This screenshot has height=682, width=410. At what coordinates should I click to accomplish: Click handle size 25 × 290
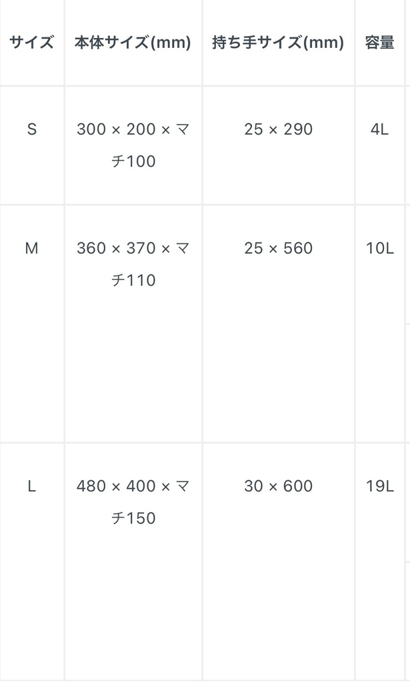[x=278, y=129]
